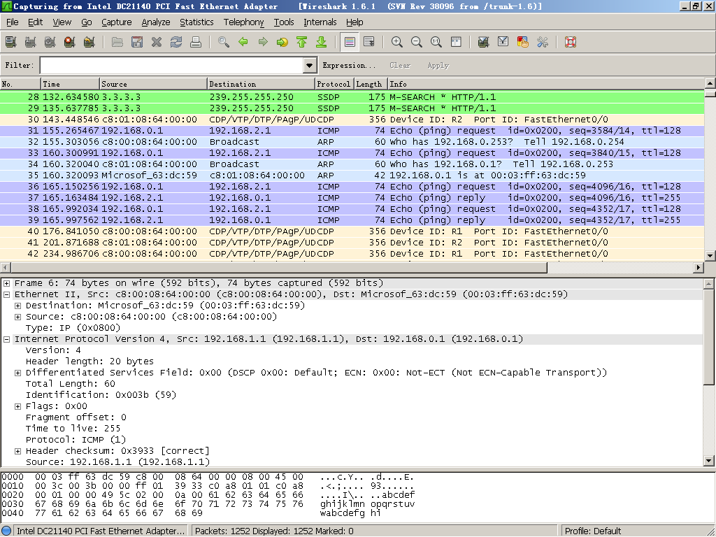
Task: Go forward in packet history arrow
Action: (x=263, y=42)
